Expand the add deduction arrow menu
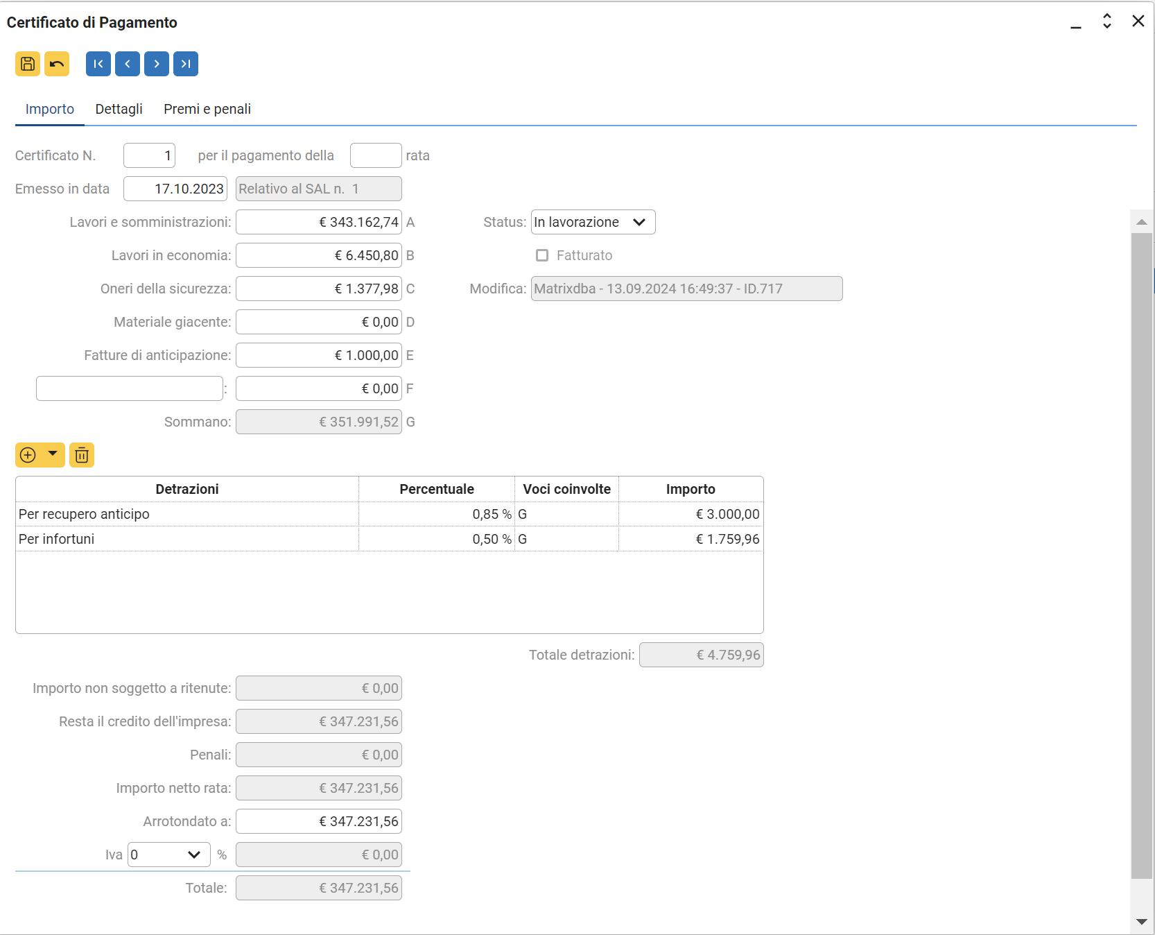1155x935 pixels. pos(53,454)
